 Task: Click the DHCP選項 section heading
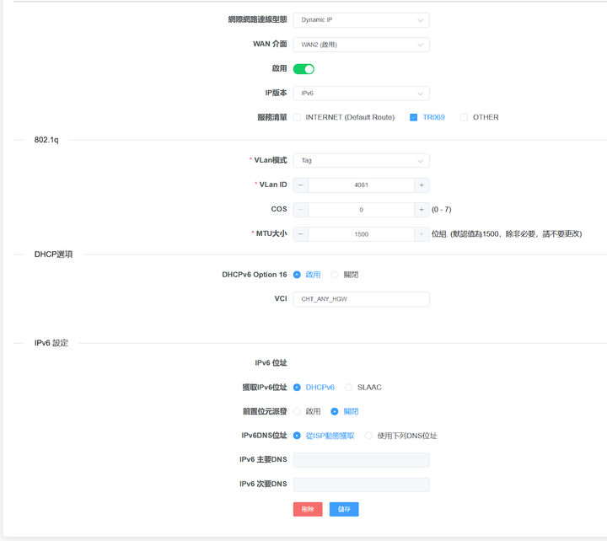tap(53, 254)
